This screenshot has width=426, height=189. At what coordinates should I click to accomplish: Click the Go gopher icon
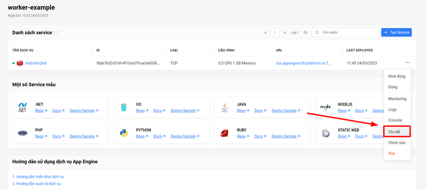click(x=123, y=108)
